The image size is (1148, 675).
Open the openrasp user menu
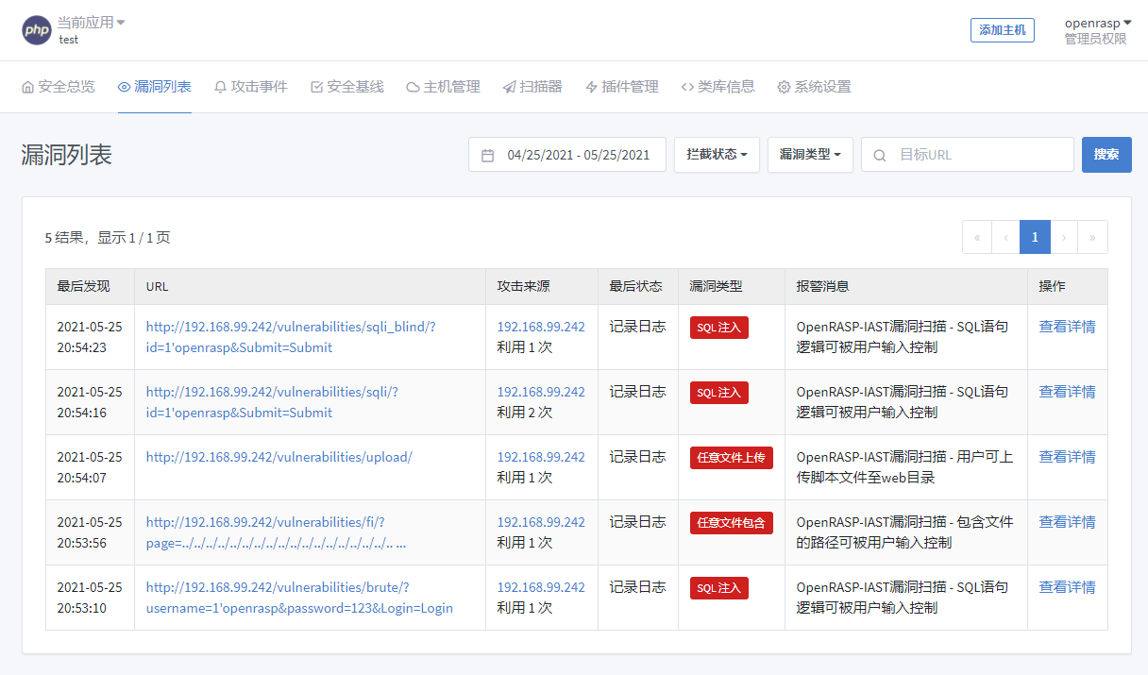pos(1098,23)
